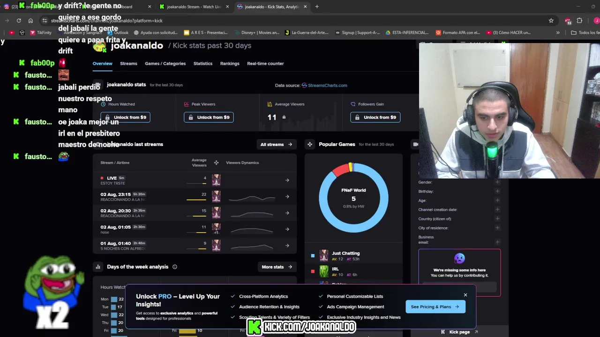Open the LIVE stream ESTOY TRSTE row arrow
Image resolution: width=600 pixels, height=337 pixels.
pos(287,180)
